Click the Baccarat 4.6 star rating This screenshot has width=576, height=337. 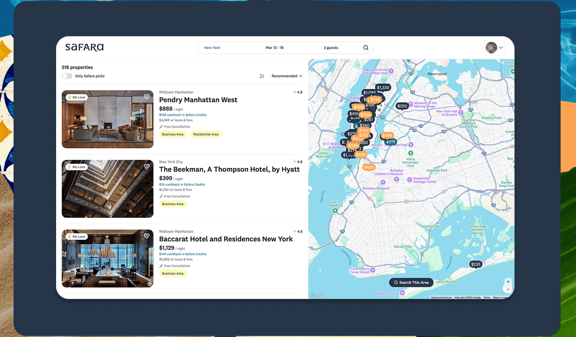pyautogui.click(x=298, y=231)
